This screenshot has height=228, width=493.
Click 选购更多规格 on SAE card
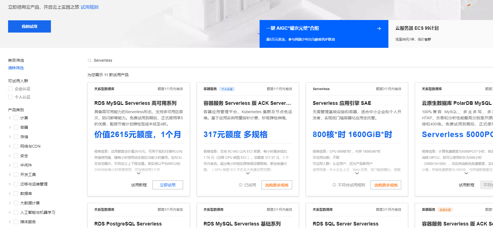(x=386, y=185)
